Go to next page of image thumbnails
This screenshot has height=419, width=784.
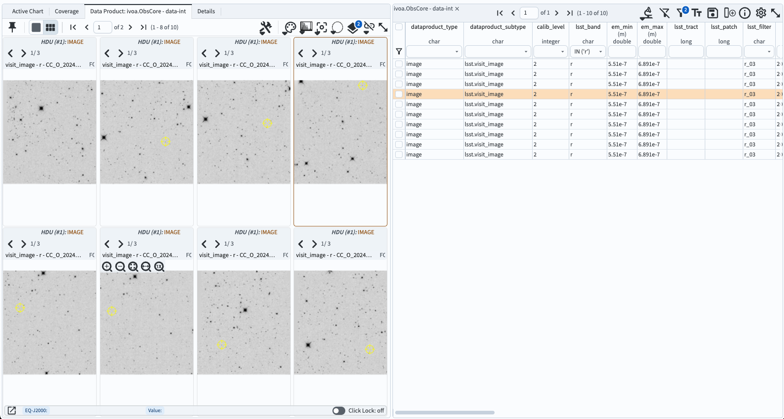click(x=131, y=27)
